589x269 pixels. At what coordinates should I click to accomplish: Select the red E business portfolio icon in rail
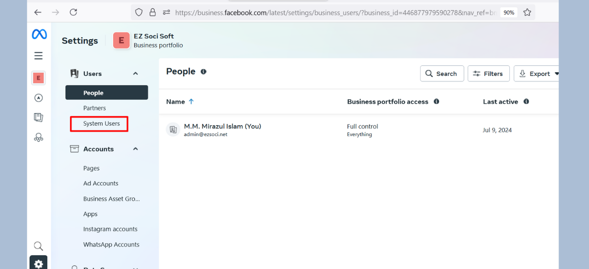38,78
